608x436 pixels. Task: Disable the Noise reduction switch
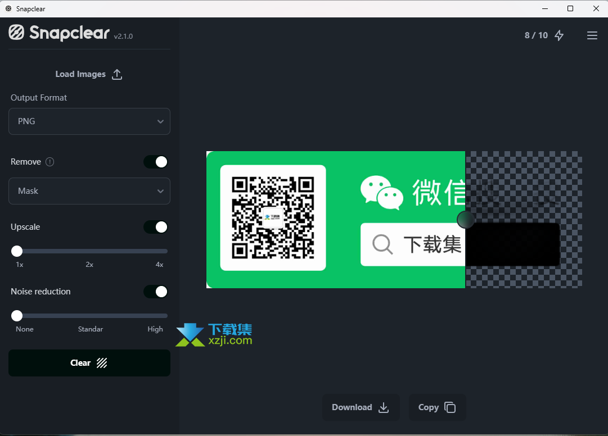click(155, 292)
